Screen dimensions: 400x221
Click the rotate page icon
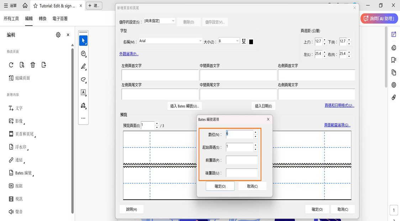coord(11,65)
